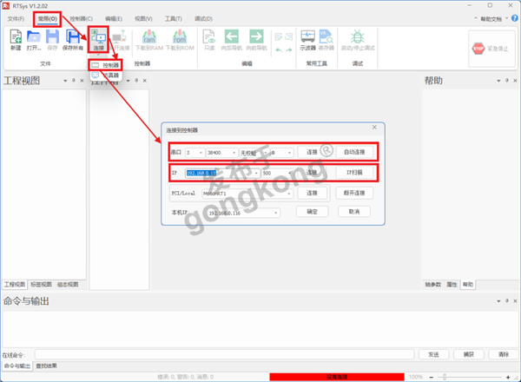This screenshot has height=382, width=521.
Task: Click the 打开 open folder icon
Action: pyautogui.click(x=34, y=36)
